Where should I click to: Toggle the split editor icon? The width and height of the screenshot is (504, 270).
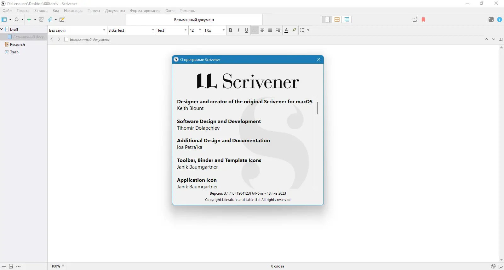click(x=501, y=39)
